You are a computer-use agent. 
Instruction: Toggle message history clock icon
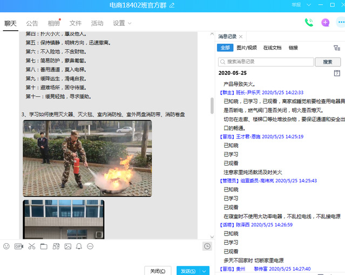[207, 246]
